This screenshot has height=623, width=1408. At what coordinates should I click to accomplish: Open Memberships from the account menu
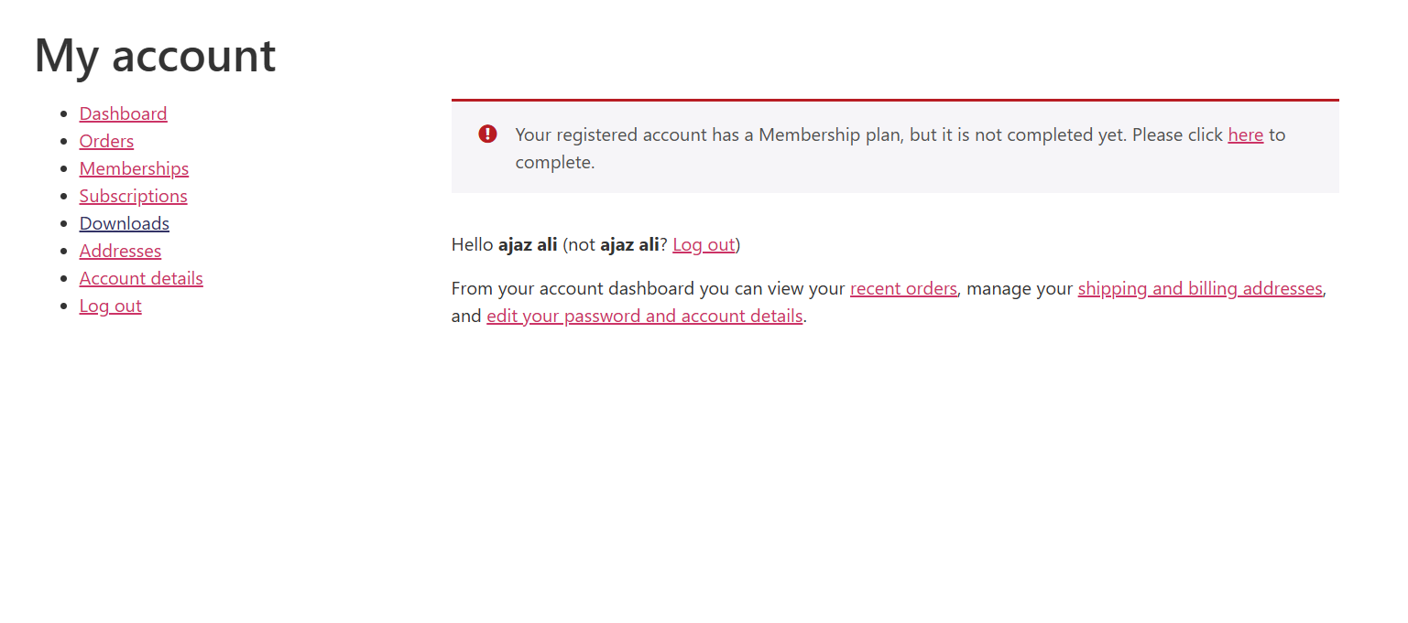pos(134,168)
